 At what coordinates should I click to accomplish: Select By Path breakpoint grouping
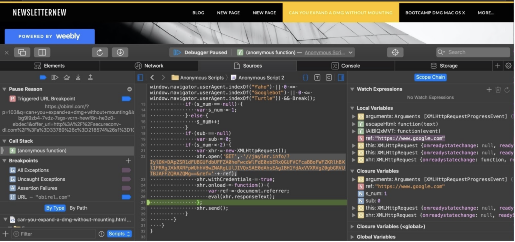[78, 208]
